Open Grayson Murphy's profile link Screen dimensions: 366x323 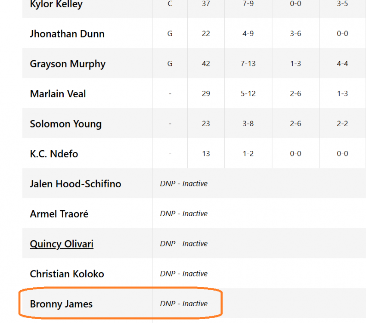tap(68, 64)
